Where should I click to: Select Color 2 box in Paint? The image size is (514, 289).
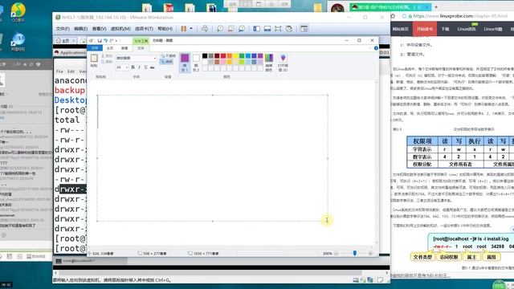196,63
